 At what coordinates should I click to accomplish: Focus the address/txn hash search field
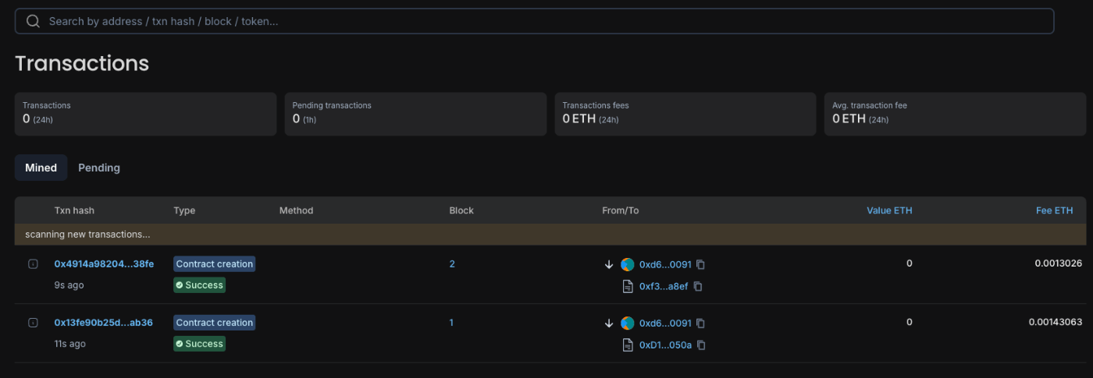pyautogui.click(x=535, y=21)
